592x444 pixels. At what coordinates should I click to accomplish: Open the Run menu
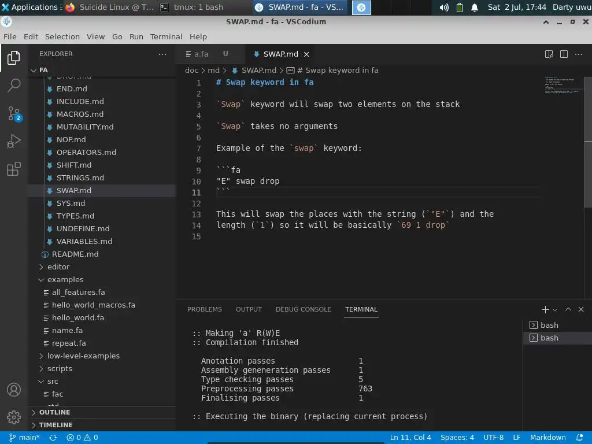(136, 36)
